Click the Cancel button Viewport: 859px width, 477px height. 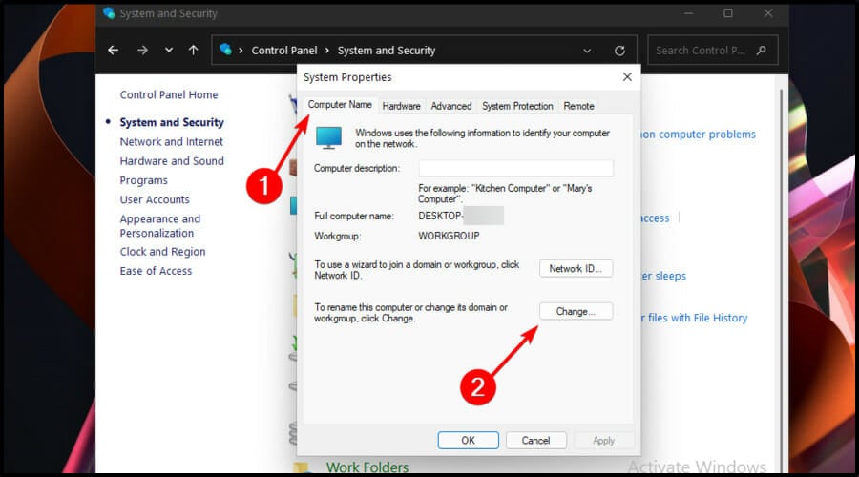pos(535,441)
